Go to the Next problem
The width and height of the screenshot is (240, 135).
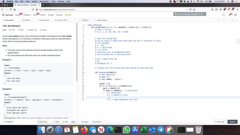pos(74,121)
